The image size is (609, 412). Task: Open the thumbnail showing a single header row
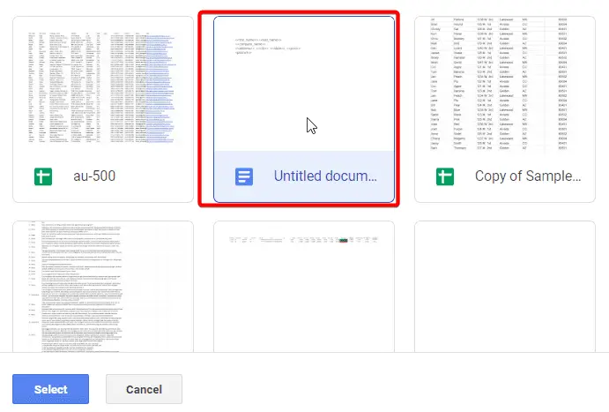pos(304,287)
